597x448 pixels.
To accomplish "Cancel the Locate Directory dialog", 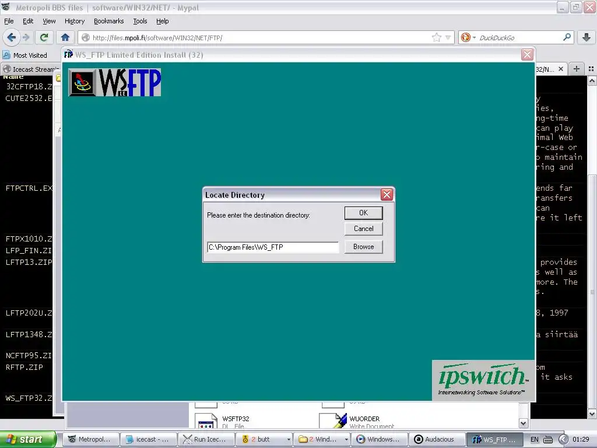I will 363,229.
